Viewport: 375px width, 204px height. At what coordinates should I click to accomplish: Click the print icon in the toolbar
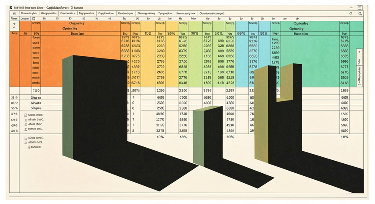point(14,13)
